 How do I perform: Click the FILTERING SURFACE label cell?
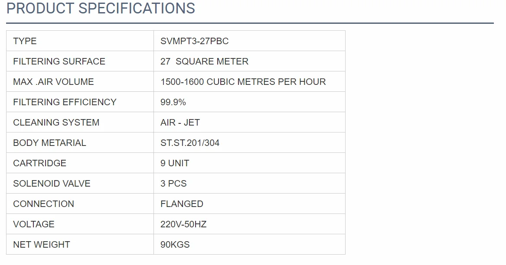pos(59,61)
